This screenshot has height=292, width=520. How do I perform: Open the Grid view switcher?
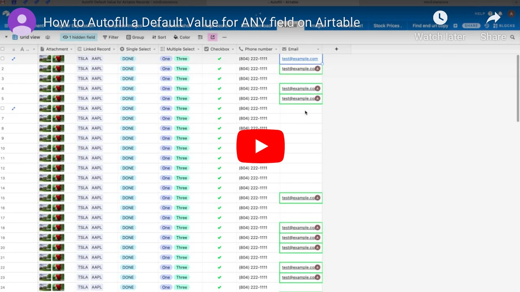coord(26,37)
